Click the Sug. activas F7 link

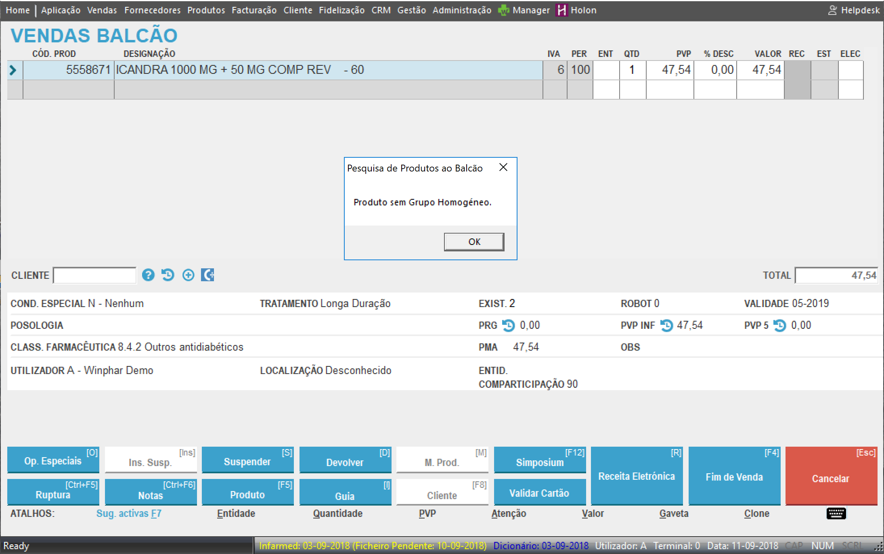128,513
